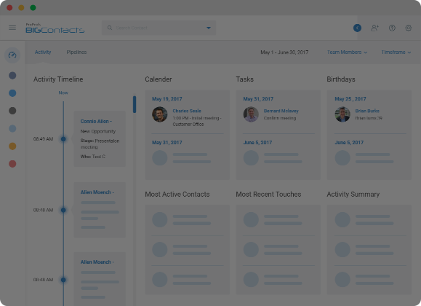Click the dark blue sidebar circle icon

[x=12, y=75]
